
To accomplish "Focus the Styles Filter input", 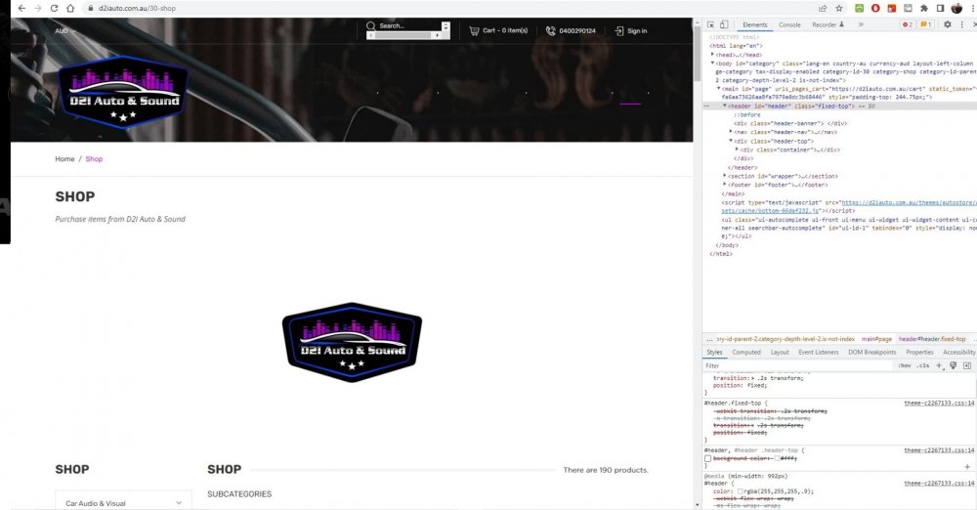I will pos(797,366).
